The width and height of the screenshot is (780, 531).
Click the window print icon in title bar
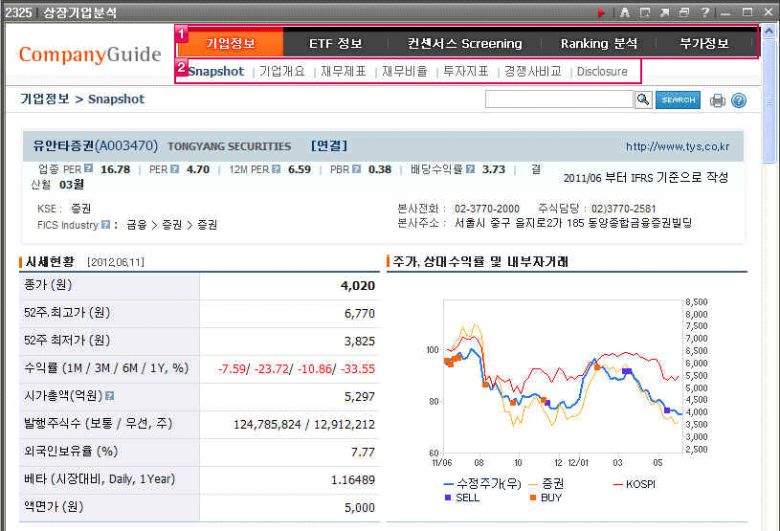pyautogui.click(x=684, y=12)
